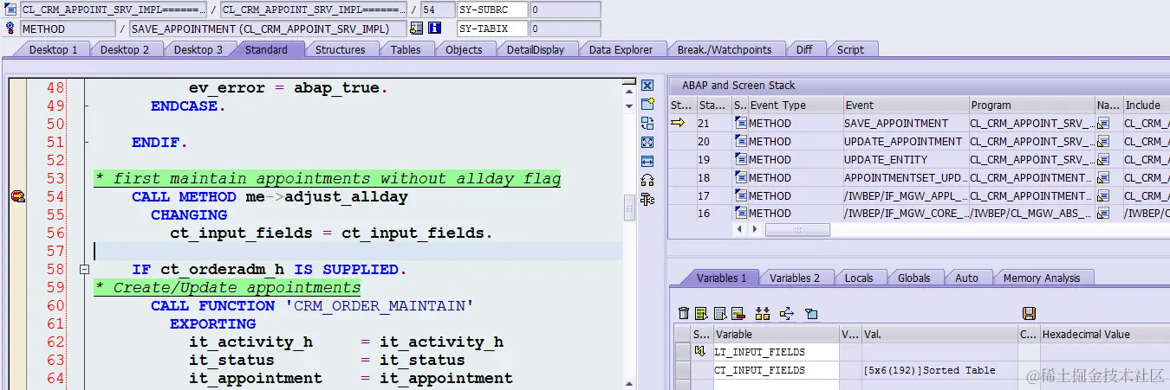Image resolution: width=1170 pixels, height=390 pixels.
Task: Click the Hexadecimal Value column header
Action: coord(1105,334)
